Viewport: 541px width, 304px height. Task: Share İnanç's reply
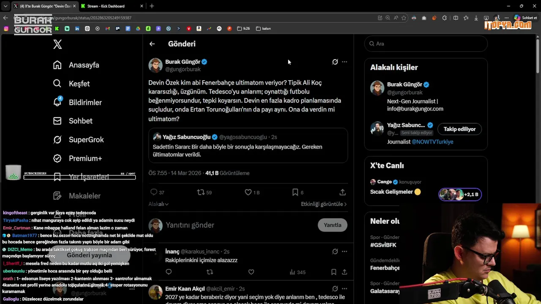pos(344,272)
